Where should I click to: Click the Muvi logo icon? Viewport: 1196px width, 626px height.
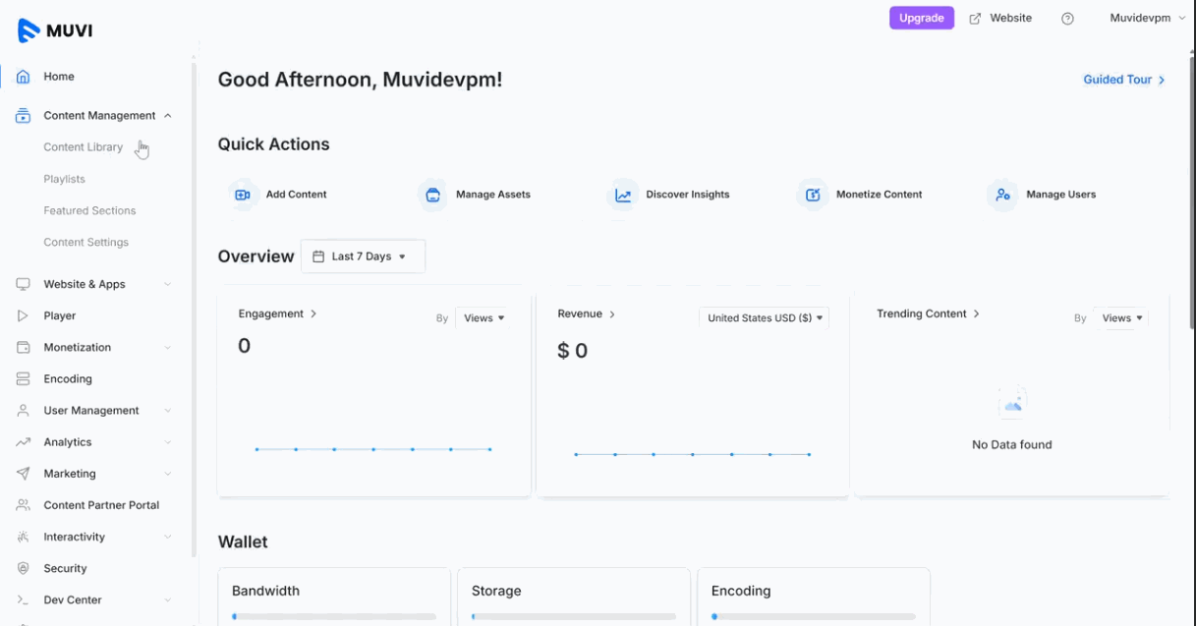tap(28, 30)
